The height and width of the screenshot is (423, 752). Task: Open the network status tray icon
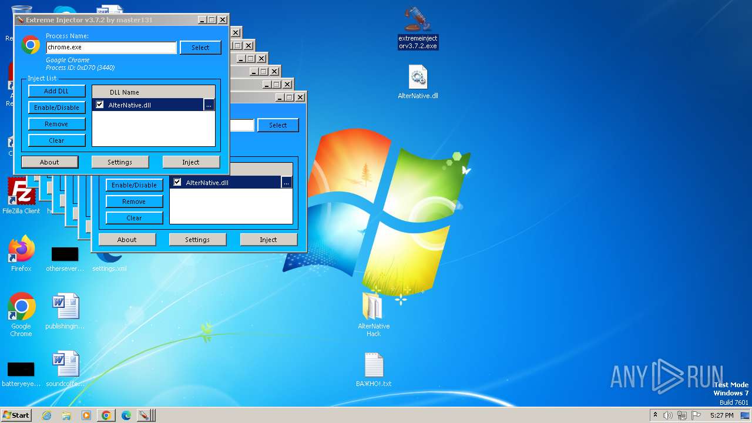tap(681, 415)
